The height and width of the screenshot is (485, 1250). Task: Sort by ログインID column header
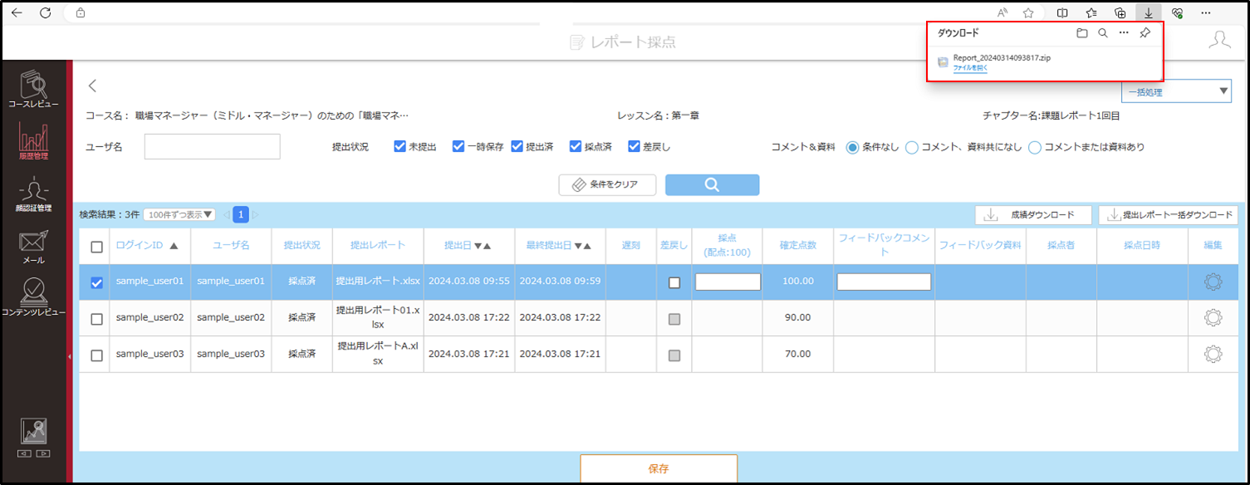click(147, 246)
